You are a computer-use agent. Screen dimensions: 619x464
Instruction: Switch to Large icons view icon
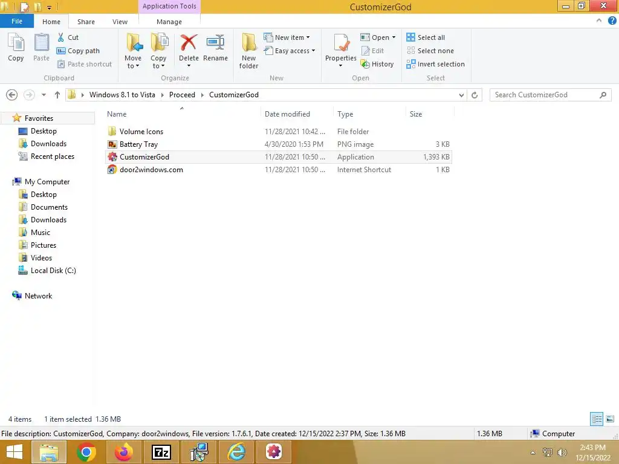610,419
